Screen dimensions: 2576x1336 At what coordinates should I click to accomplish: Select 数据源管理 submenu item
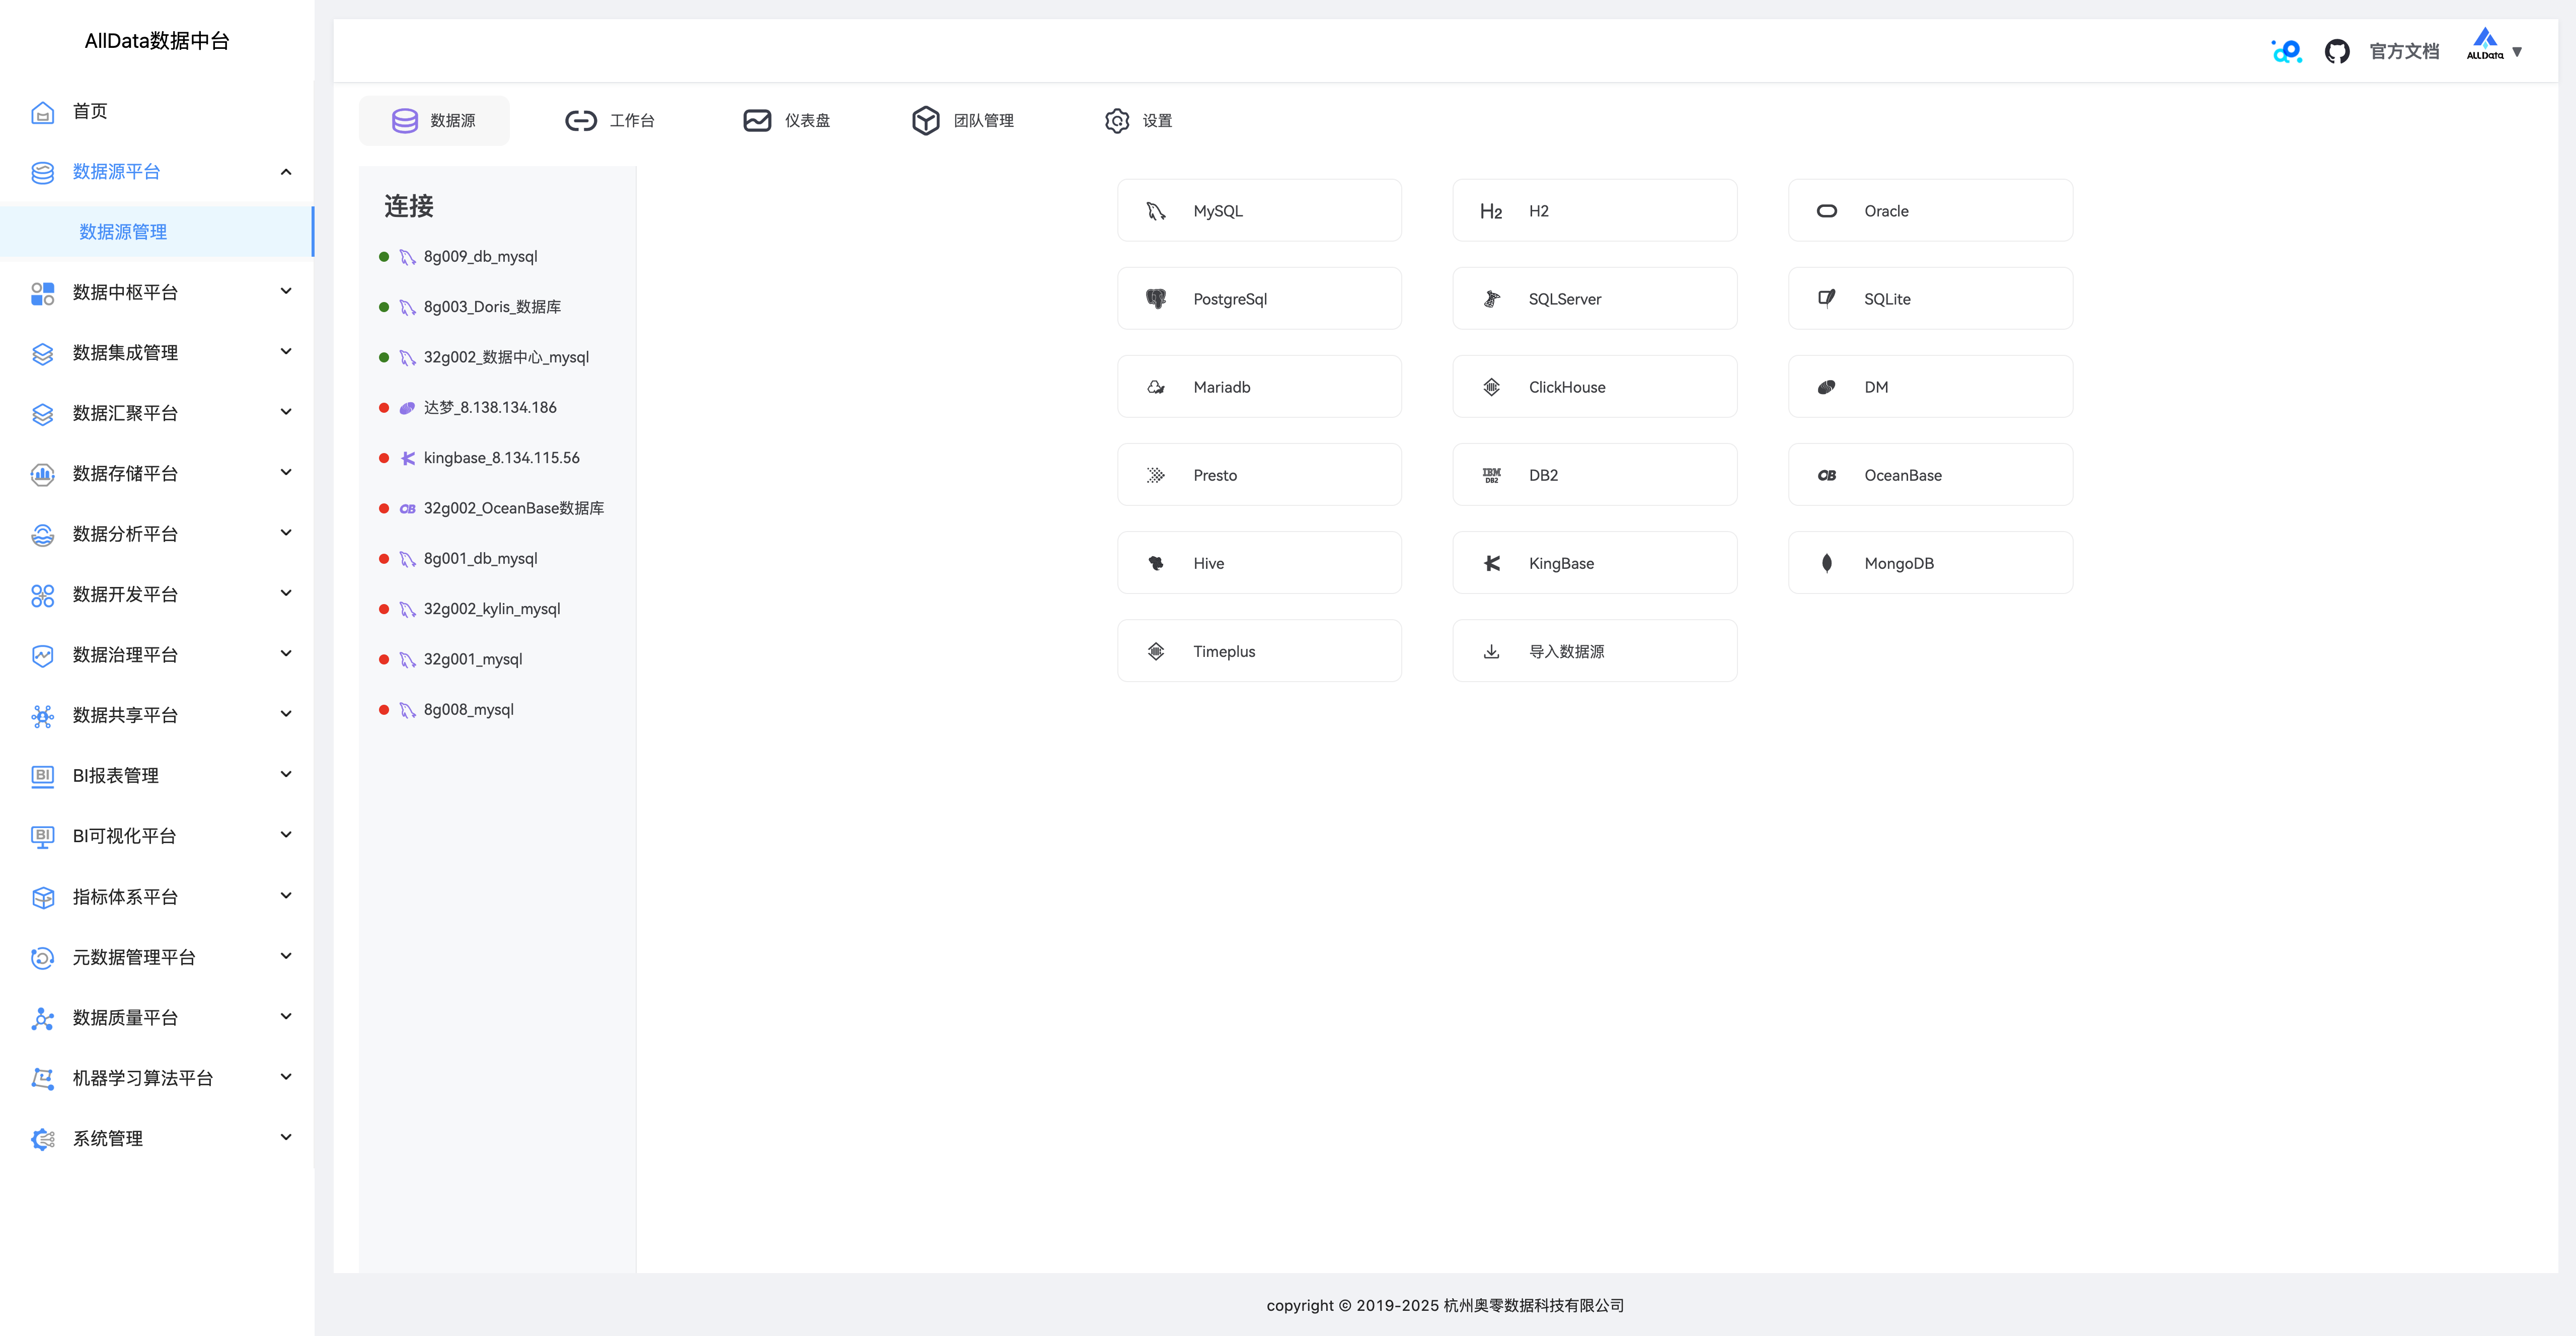(157, 232)
